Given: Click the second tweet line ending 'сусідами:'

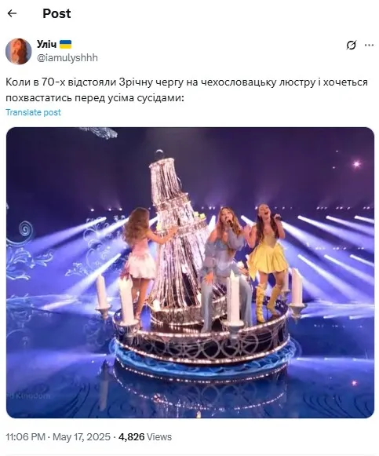Looking at the screenshot, I should [x=95, y=98].
